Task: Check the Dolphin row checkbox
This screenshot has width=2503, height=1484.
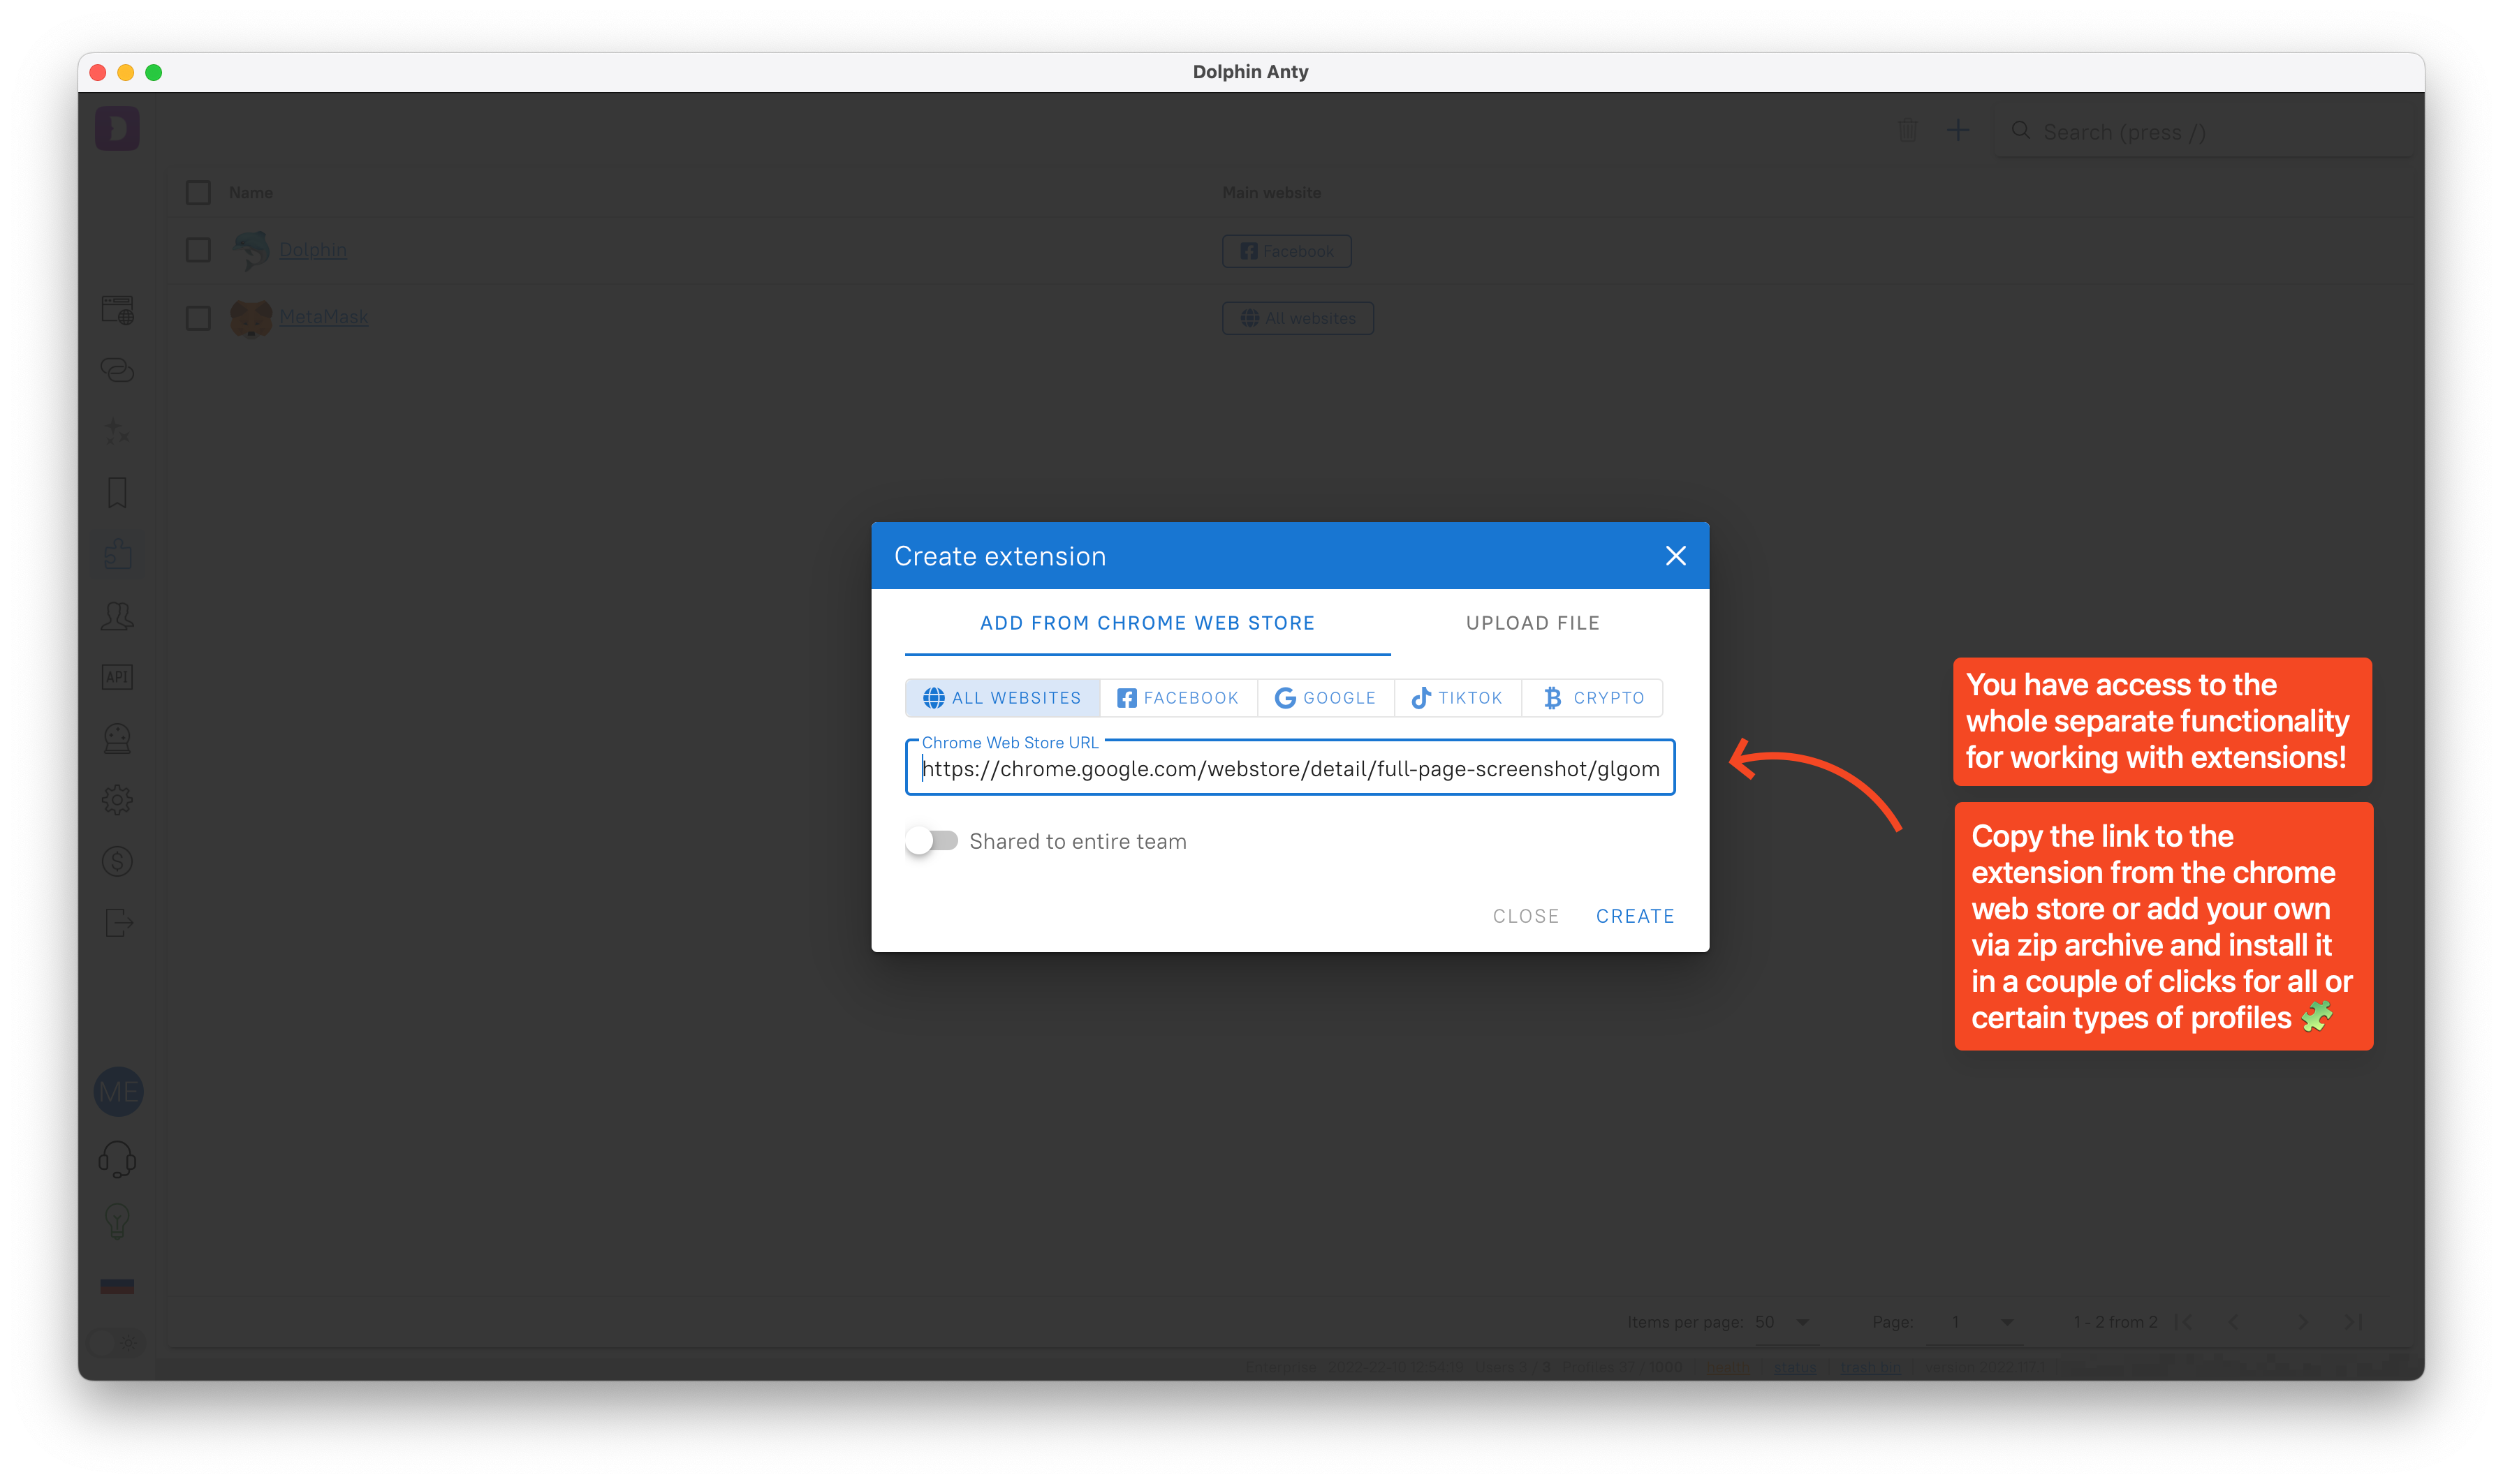Action: tap(198, 250)
